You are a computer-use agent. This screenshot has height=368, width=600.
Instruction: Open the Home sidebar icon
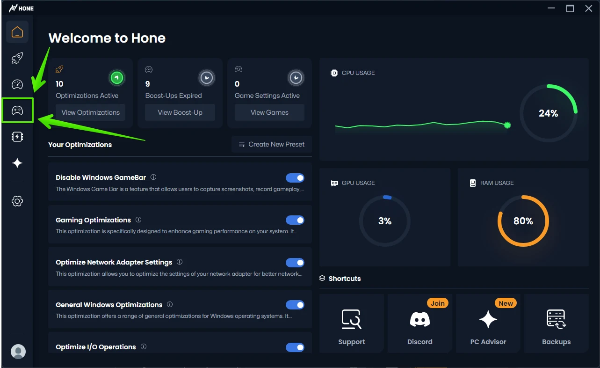tap(17, 32)
